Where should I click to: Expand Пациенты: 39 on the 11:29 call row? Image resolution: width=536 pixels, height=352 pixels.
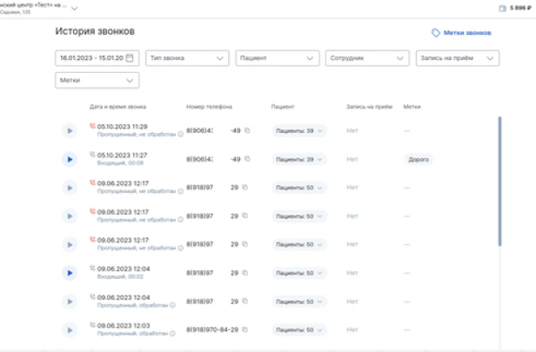(x=298, y=131)
